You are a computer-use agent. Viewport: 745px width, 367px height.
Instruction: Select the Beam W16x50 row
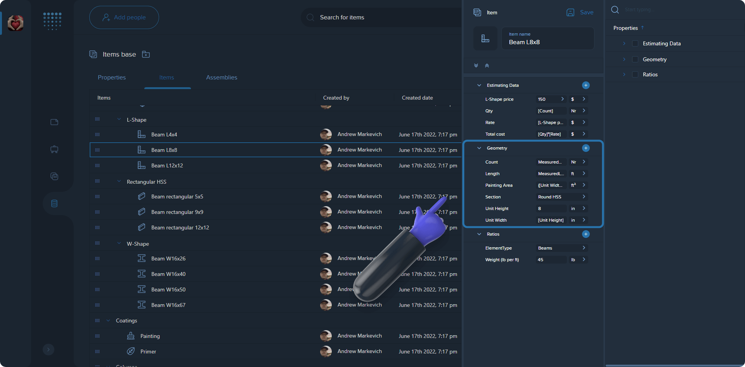tap(275, 289)
